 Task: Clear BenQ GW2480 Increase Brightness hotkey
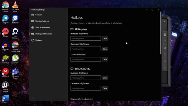pos(105,78)
